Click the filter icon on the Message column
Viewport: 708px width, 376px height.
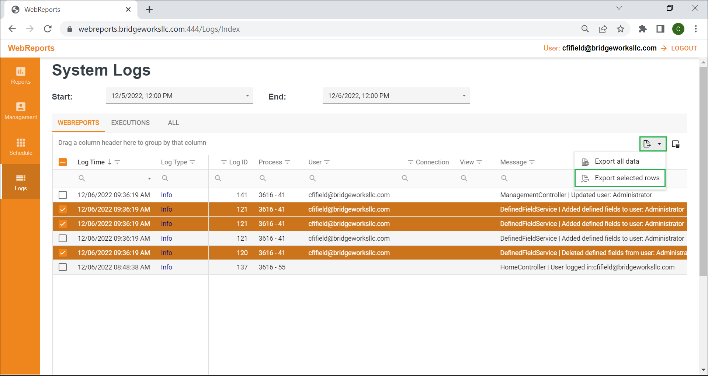(x=532, y=162)
